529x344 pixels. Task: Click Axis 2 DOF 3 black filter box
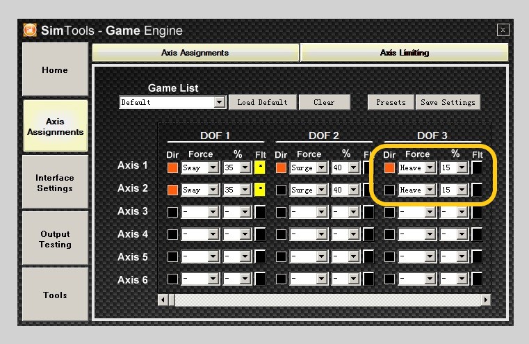pyautogui.click(x=477, y=190)
